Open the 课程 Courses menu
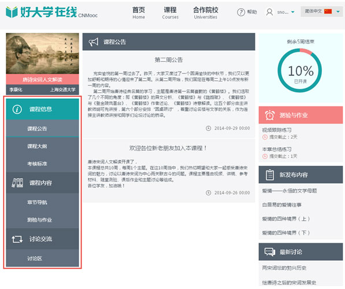This screenshot has width=345, height=289. pyautogui.click(x=170, y=13)
